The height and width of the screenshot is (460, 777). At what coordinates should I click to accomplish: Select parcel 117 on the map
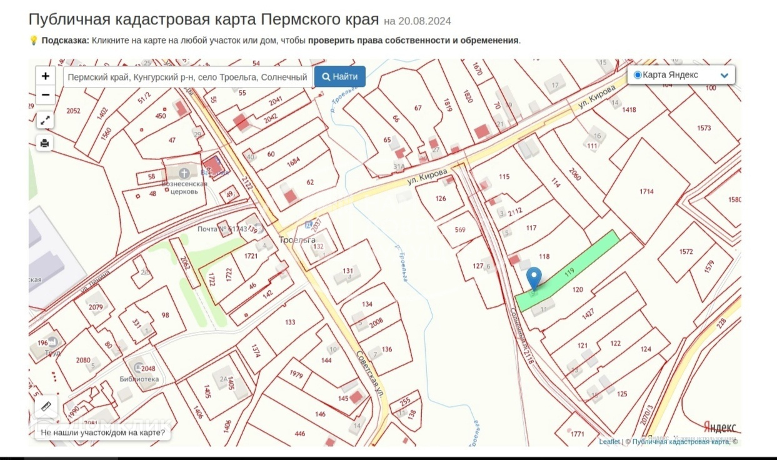click(x=531, y=228)
